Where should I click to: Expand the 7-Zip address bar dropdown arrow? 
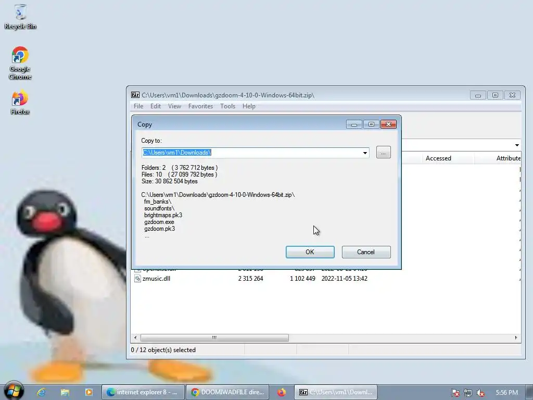[x=517, y=145]
